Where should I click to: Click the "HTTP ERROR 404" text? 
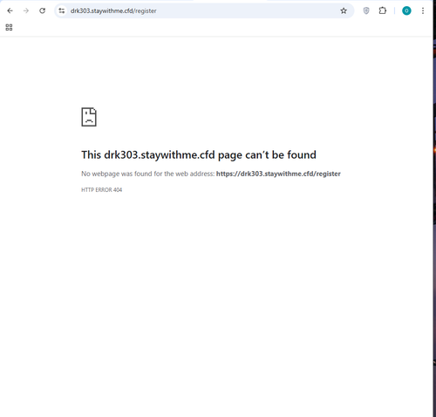point(101,190)
